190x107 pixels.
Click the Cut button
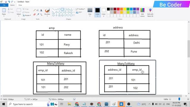coord(10,9)
